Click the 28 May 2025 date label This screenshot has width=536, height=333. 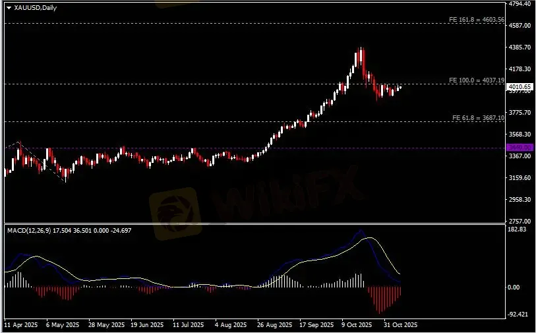pos(106,325)
